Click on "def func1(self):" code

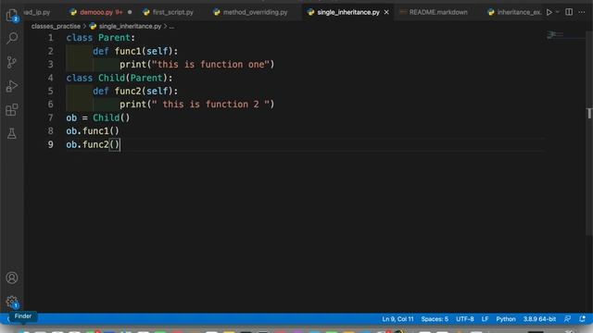[x=135, y=51]
